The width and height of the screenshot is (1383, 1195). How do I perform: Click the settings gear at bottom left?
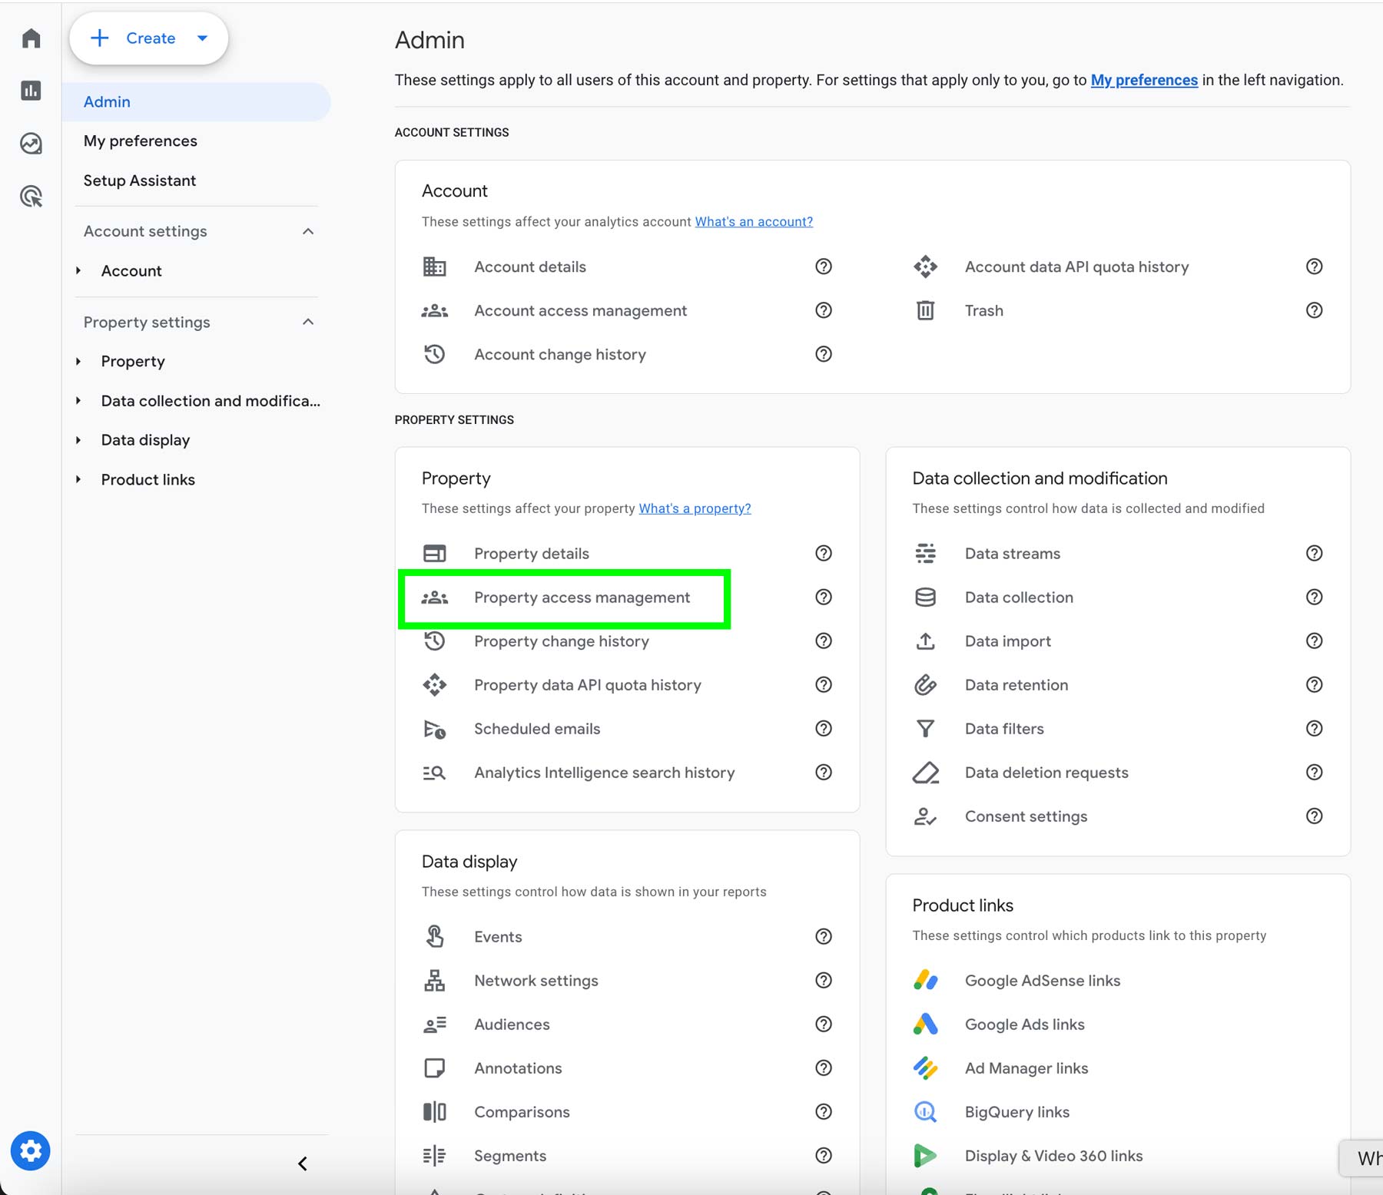[30, 1150]
